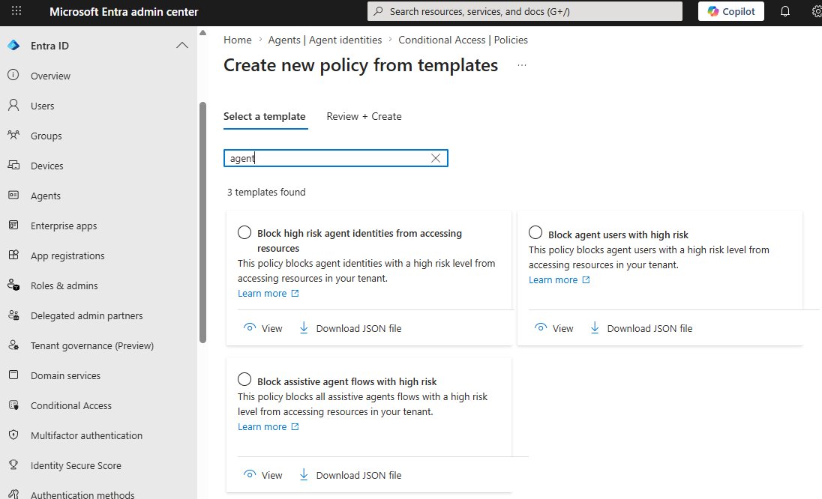Image resolution: width=822 pixels, height=499 pixels.
Task: Click the Domain services icon
Action: tap(13, 375)
